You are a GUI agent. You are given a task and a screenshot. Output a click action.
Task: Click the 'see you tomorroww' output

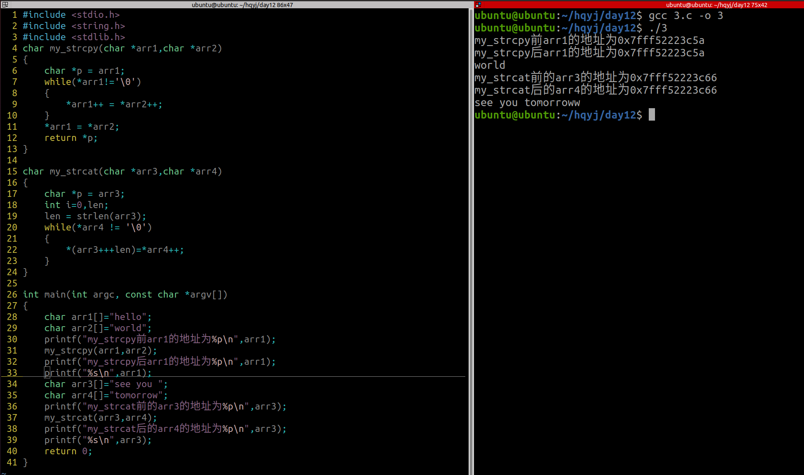pyautogui.click(x=527, y=103)
